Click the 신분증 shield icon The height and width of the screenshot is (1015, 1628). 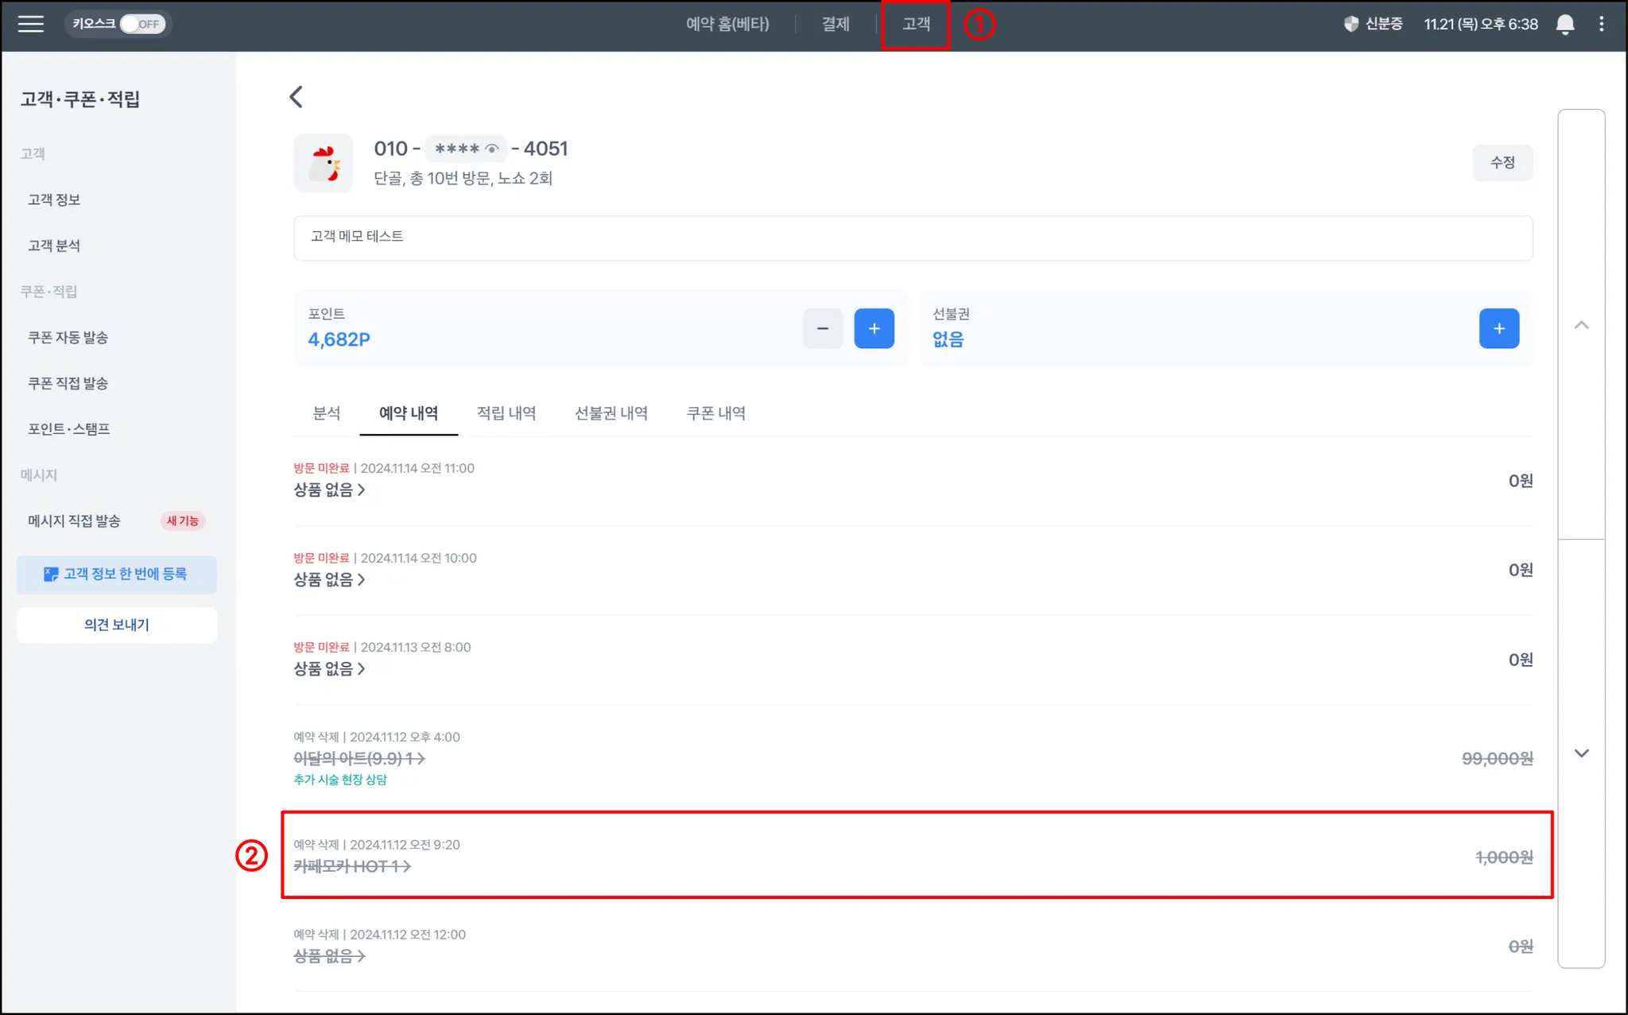[x=1351, y=24]
